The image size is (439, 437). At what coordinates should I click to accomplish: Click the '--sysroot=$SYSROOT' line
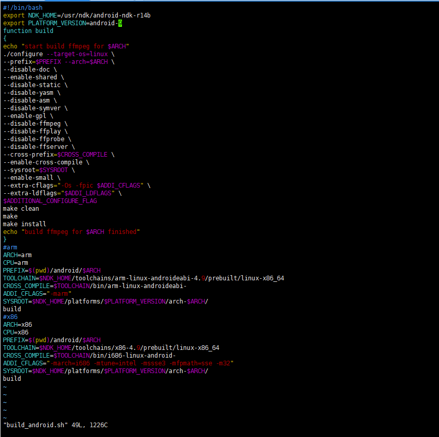(x=39, y=170)
